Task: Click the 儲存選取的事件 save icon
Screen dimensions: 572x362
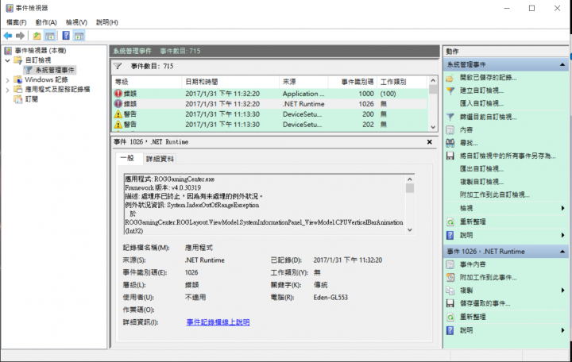Action: 450,303
